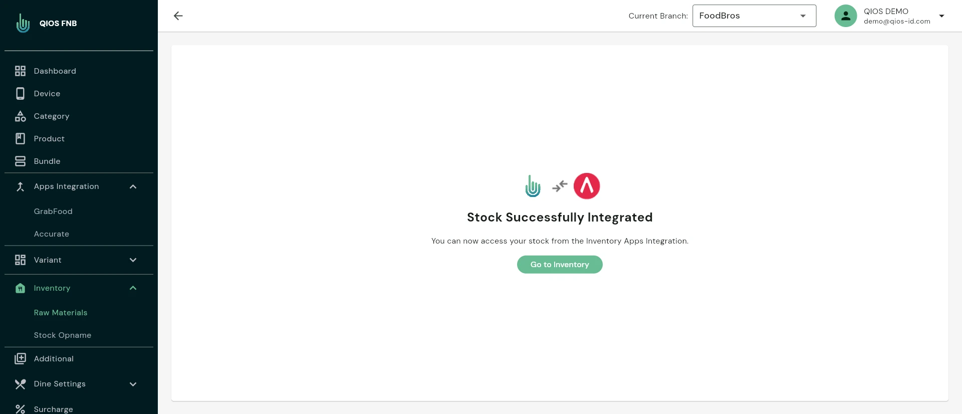Click the Product bookmark icon
The height and width of the screenshot is (414, 962).
pos(20,139)
